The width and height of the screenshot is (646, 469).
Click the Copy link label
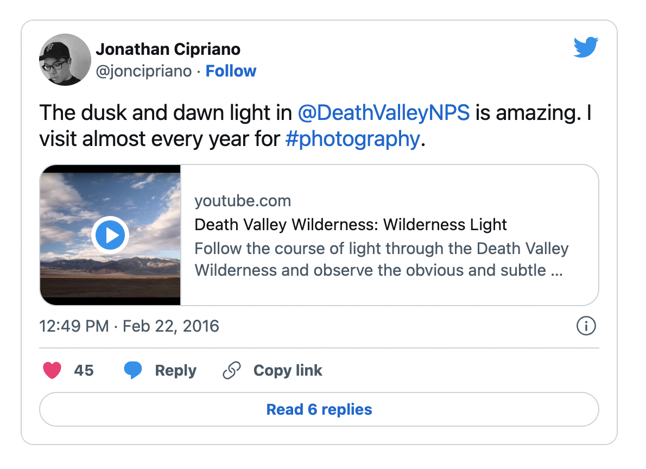coord(288,371)
